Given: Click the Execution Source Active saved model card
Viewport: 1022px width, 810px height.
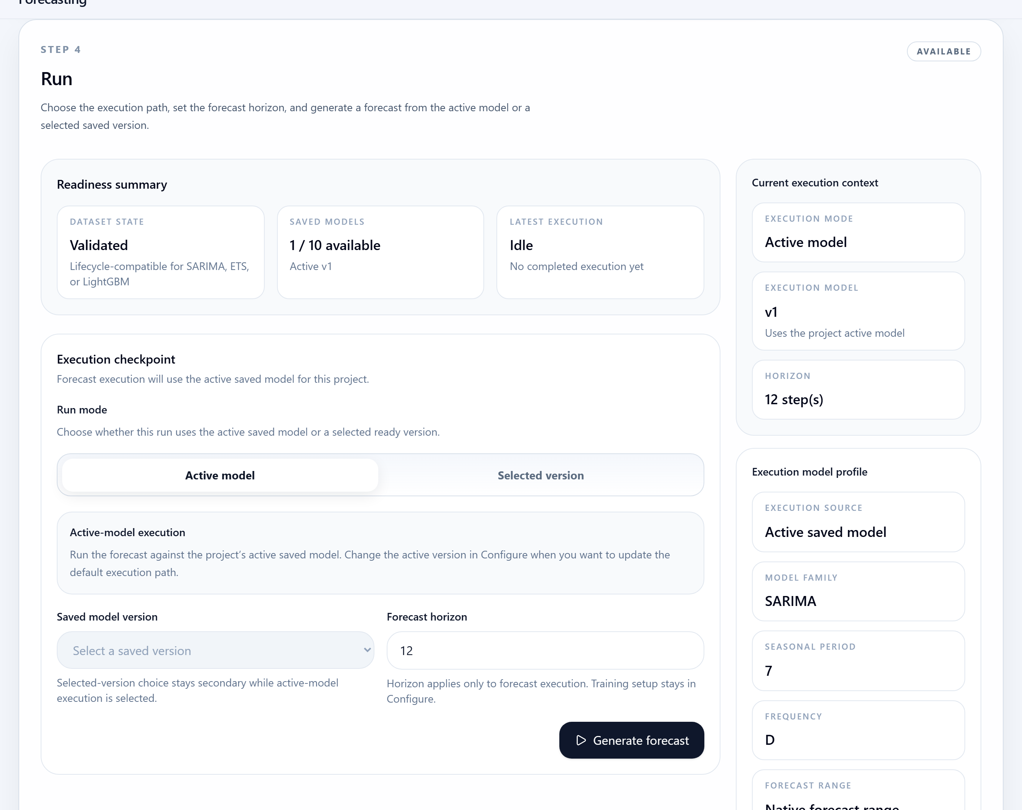Looking at the screenshot, I should coord(858,522).
